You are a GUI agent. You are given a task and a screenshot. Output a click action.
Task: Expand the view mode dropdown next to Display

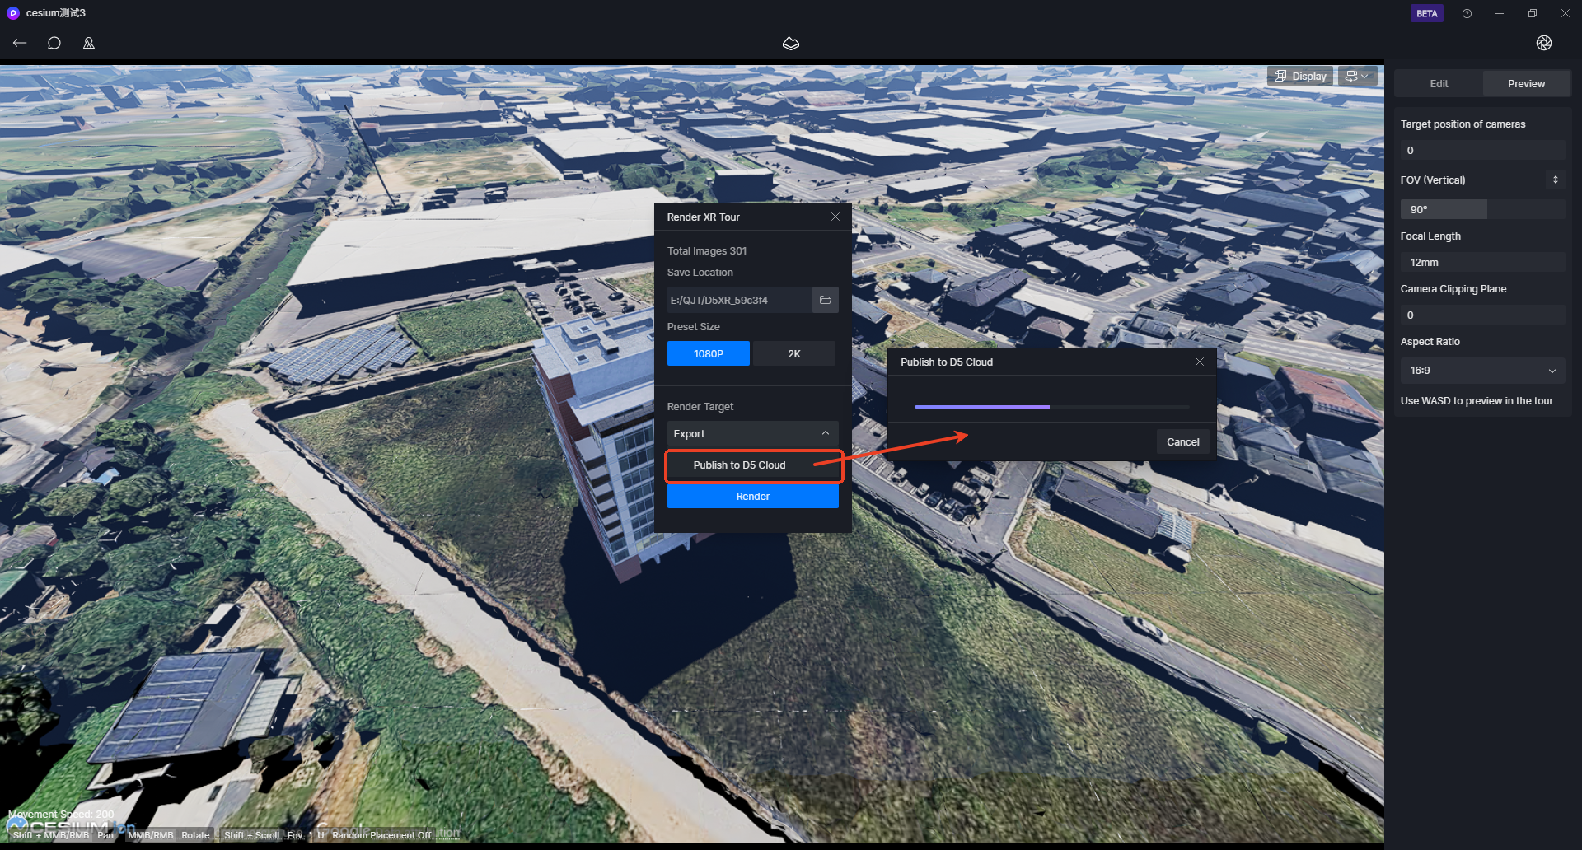pos(1357,76)
